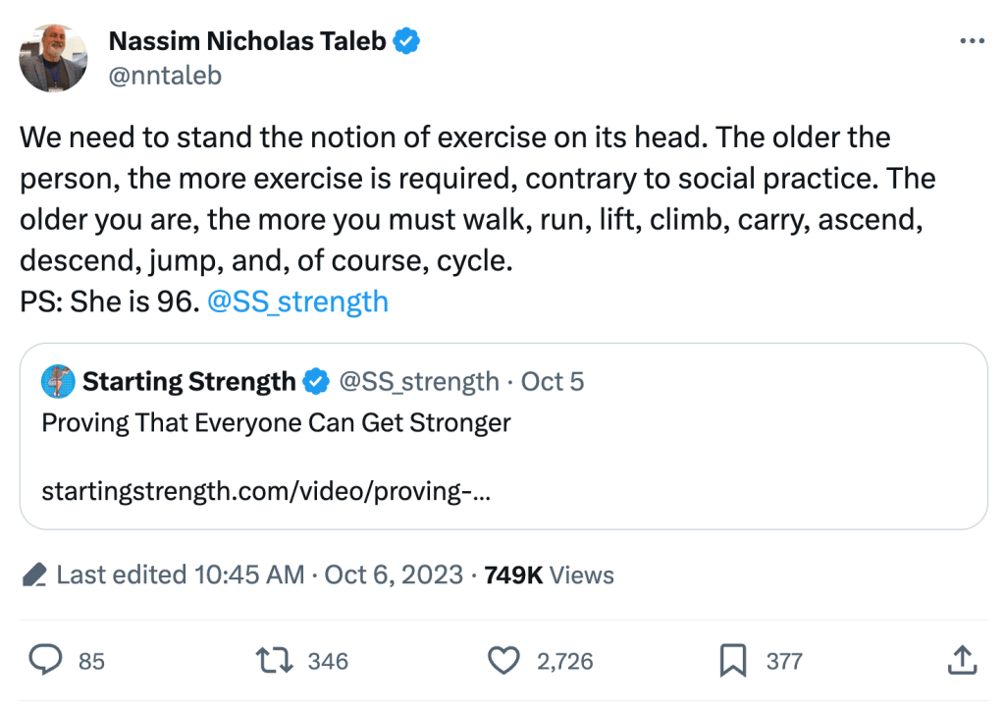Image resolution: width=1005 pixels, height=711 pixels.
Task: Open the three-dot more options menu
Action: [x=971, y=41]
